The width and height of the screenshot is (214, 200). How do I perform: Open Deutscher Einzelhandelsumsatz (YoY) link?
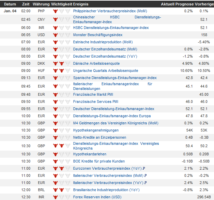click(105, 56)
